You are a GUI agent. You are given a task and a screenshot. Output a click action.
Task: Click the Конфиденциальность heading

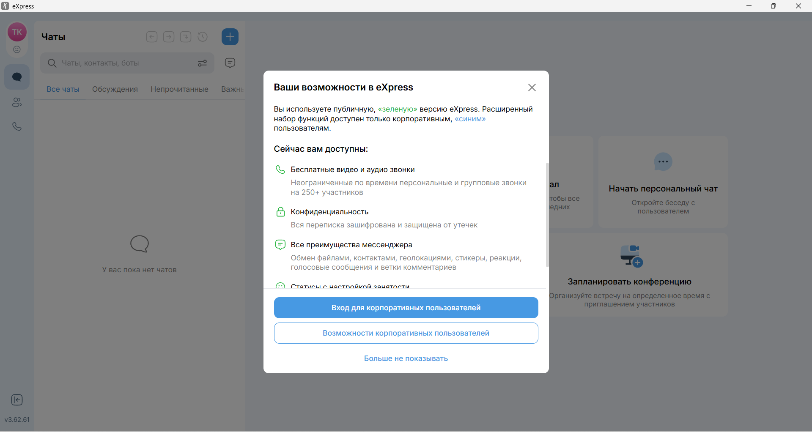329,212
